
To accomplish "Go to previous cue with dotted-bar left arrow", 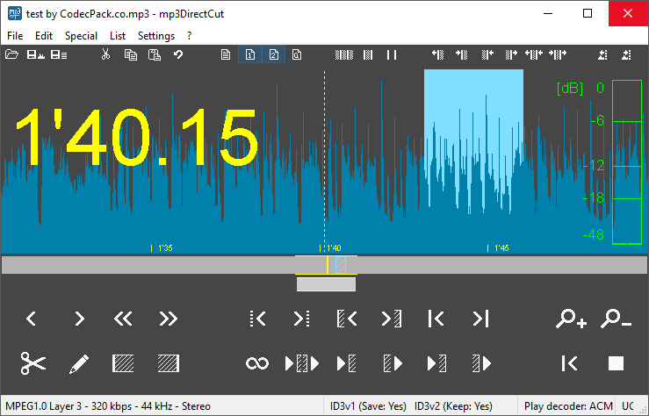I will (257, 319).
